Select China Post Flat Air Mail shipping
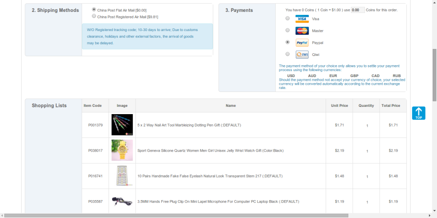437x218 pixels. 94,9
